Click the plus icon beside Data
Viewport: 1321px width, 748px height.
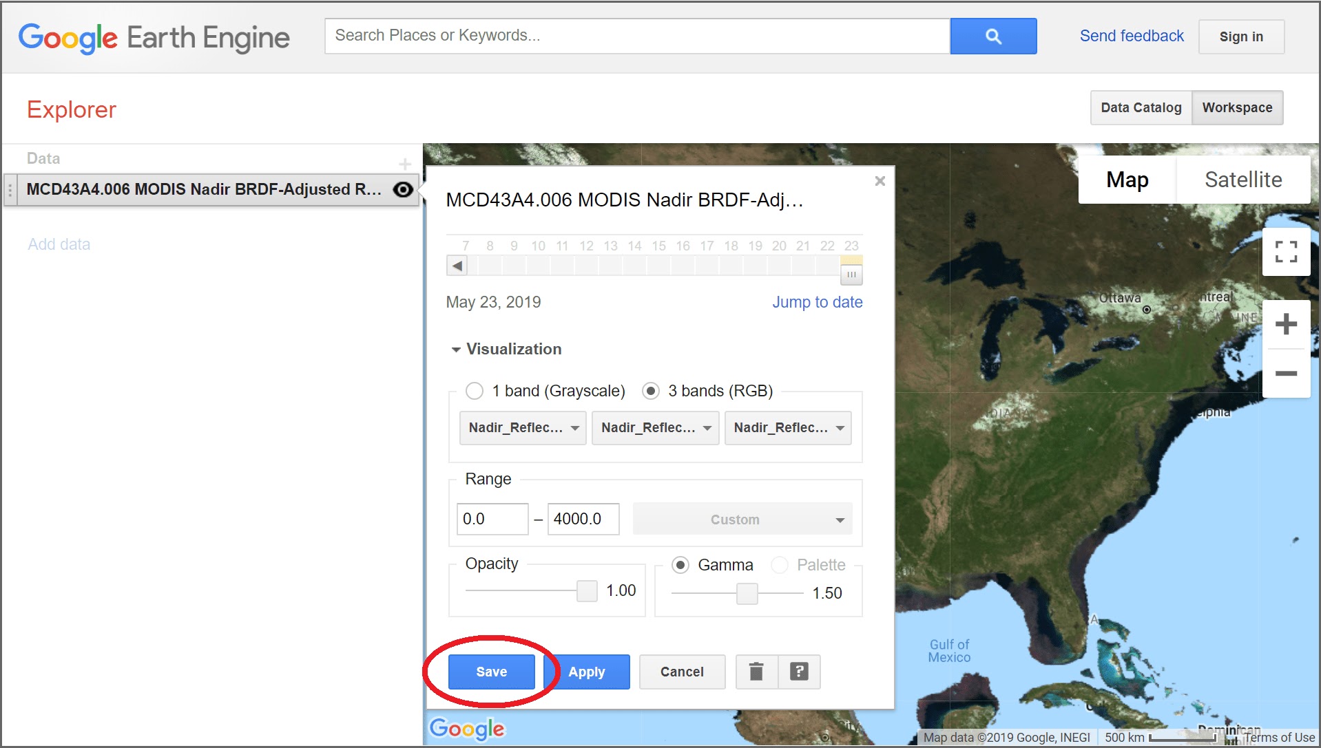(x=405, y=164)
